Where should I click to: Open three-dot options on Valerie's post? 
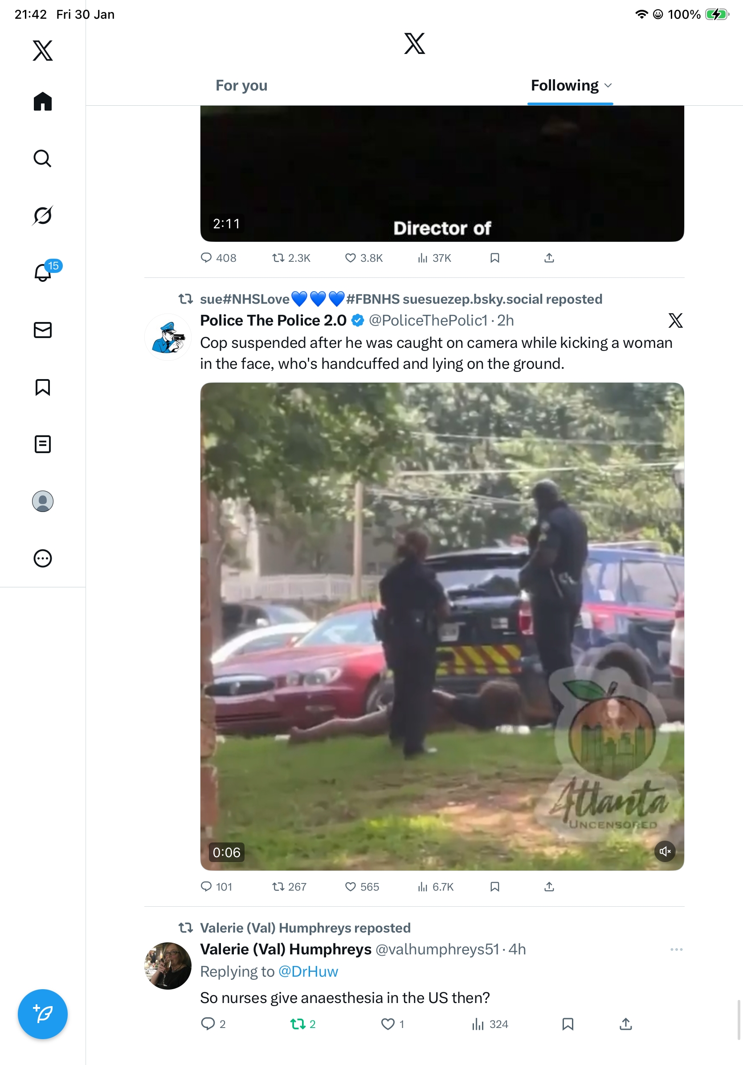676,949
